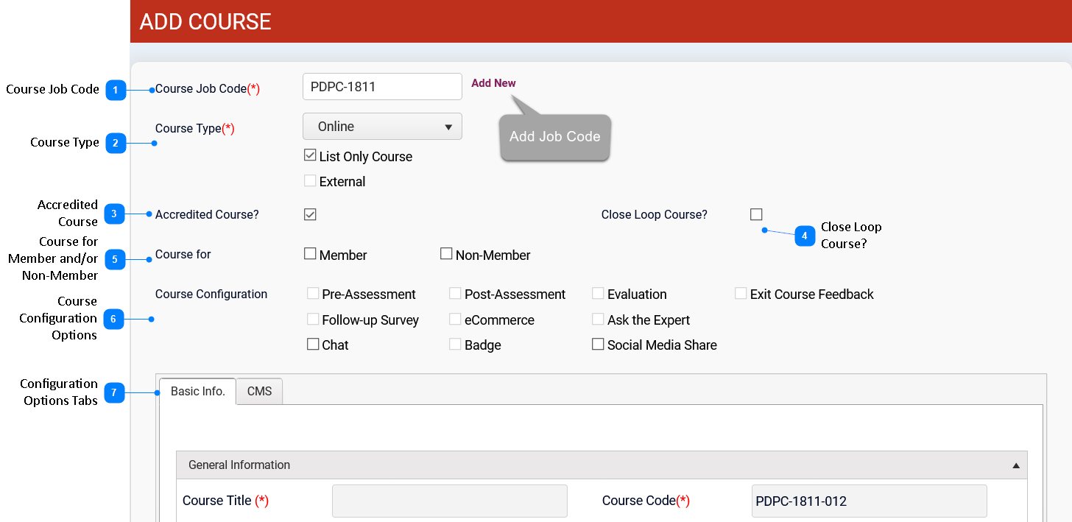The width and height of the screenshot is (1072, 522).
Task: Click the numbered marker 2 badge
Action: point(116,143)
